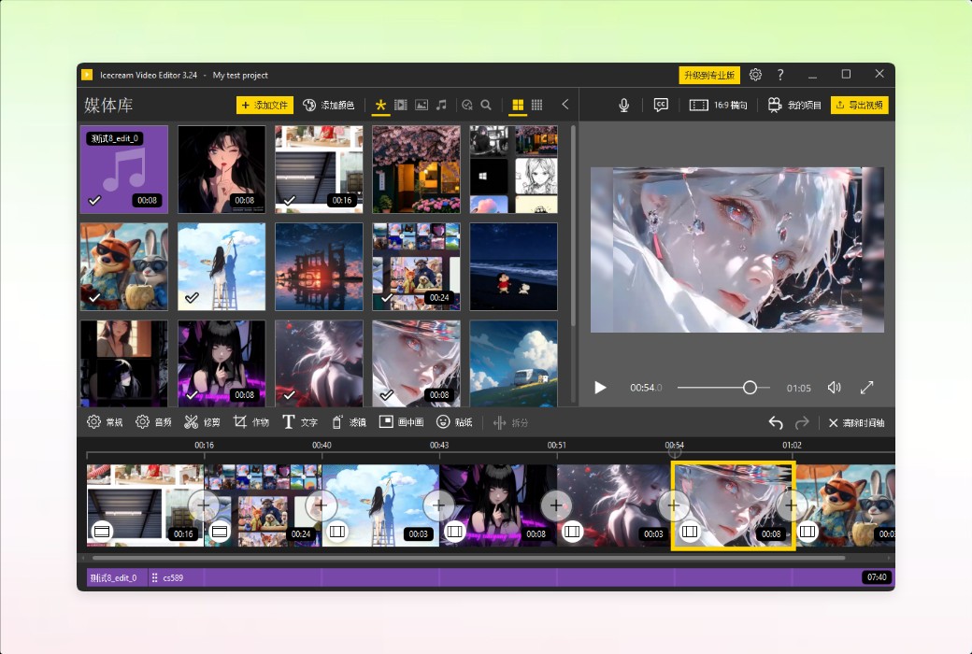Collapse the media library panel
Viewport: 972px width, 654px height.
565,105
